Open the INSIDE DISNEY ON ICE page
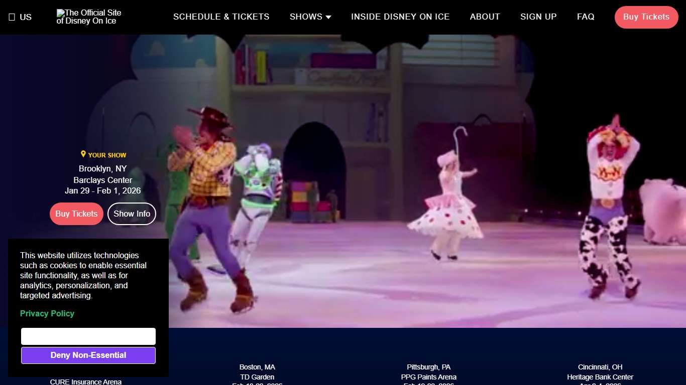 click(400, 17)
